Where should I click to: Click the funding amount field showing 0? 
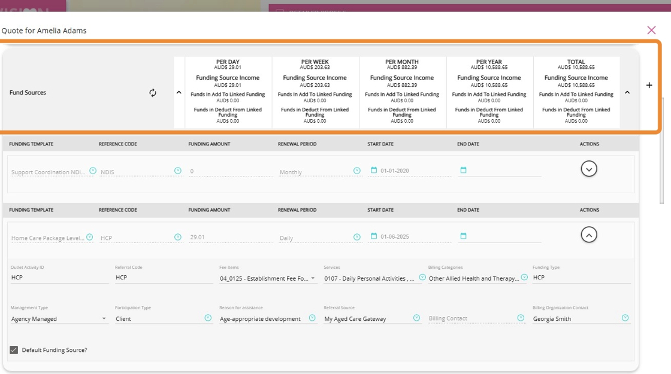230,171
